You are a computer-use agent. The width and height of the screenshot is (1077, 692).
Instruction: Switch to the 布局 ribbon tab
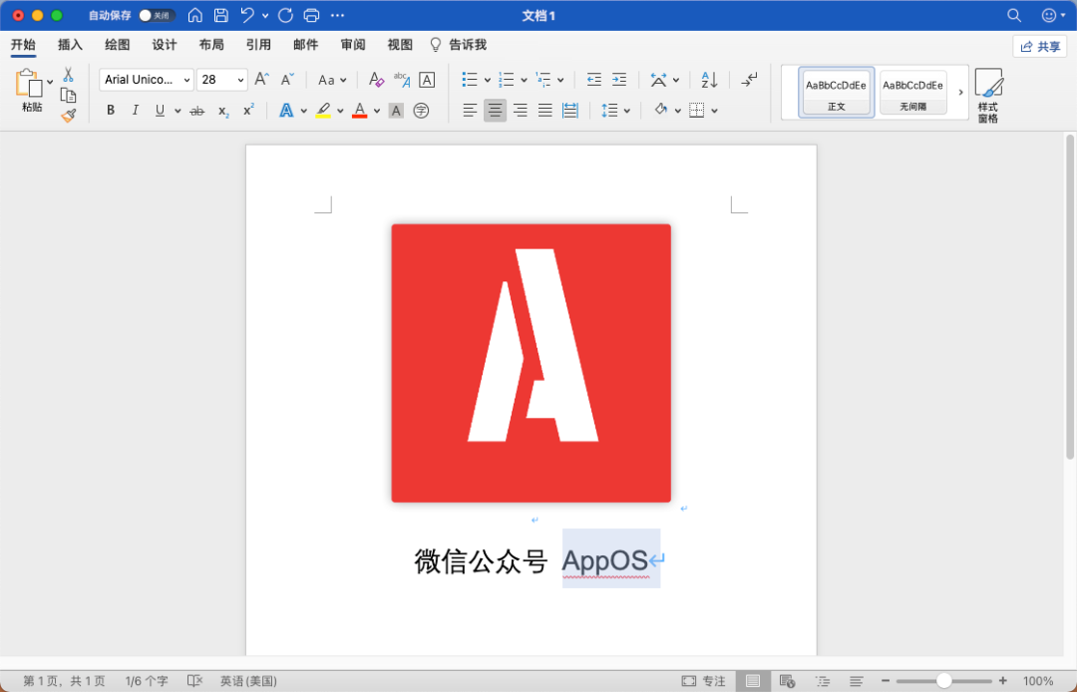211,45
